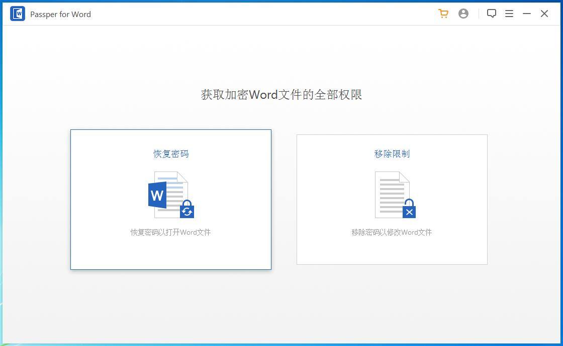The image size is (563, 346).
Task: Open the hamburger menu in title bar
Action: coord(509,14)
